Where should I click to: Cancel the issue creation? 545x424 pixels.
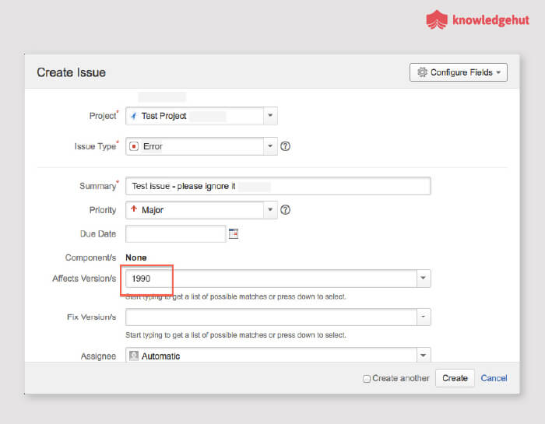(494, 378)
